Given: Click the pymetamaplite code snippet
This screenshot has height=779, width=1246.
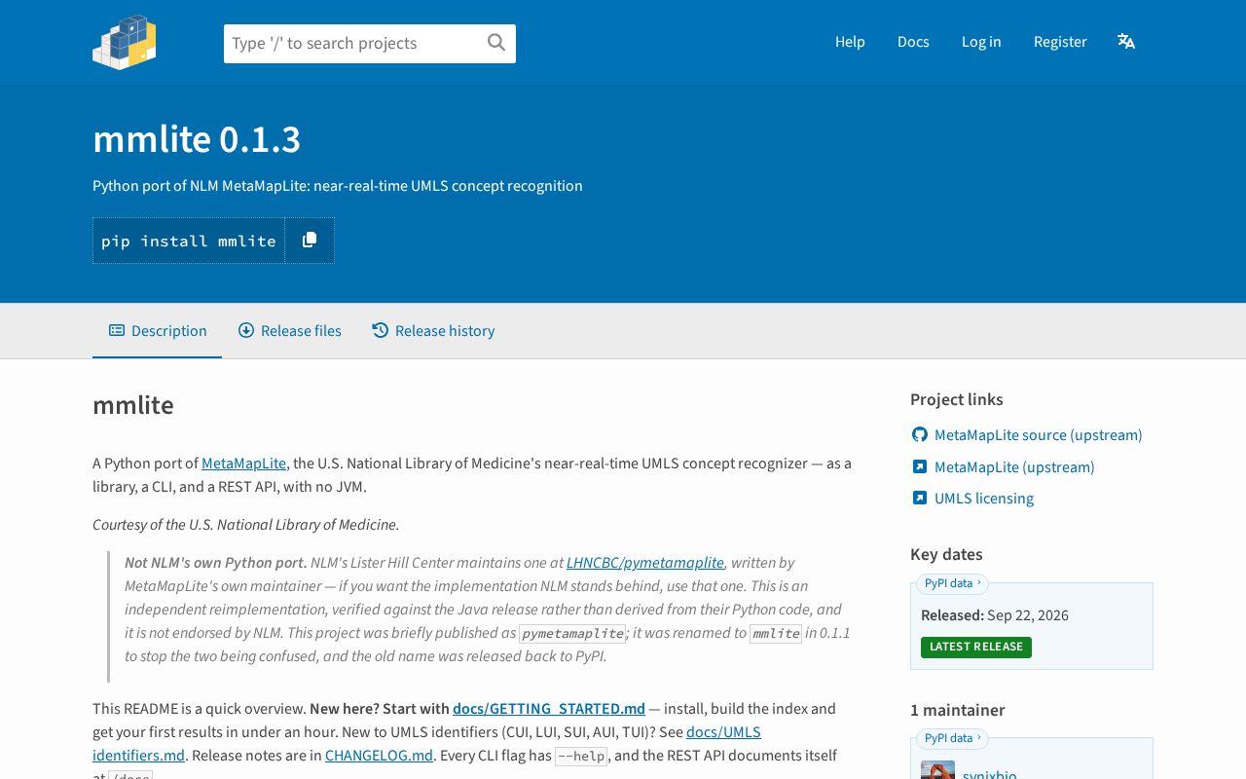Looking at the screenshot, I should click(x=572, y=633).
